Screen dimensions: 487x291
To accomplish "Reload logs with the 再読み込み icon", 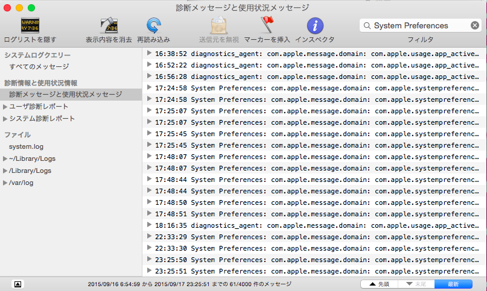I will (154, 25).
